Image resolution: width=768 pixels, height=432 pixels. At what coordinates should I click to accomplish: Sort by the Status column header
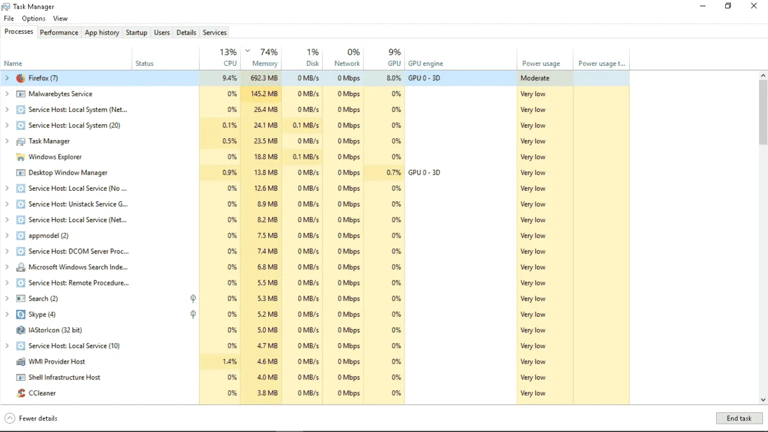tap(166, 58)
